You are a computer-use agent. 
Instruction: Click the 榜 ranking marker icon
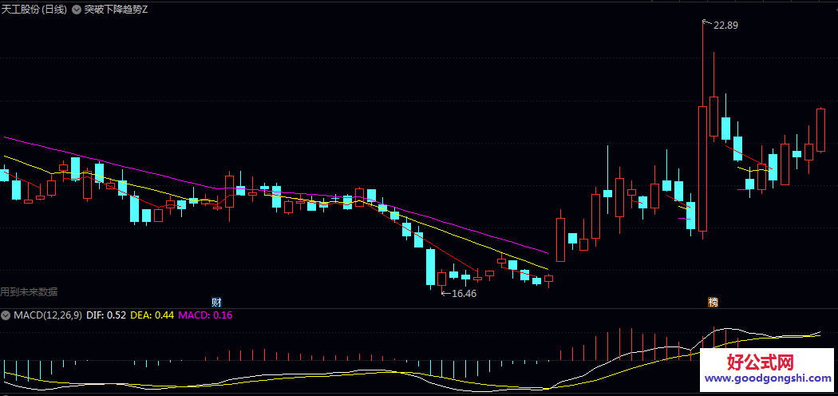coord(713,302)
